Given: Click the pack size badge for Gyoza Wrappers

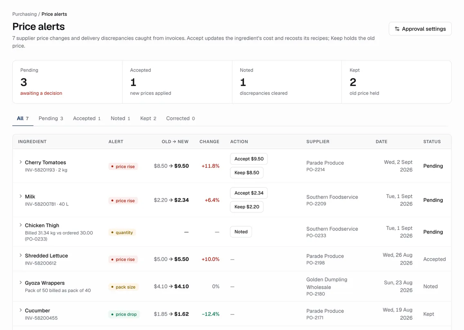Looking at the screenshot, I should point(123,287).
